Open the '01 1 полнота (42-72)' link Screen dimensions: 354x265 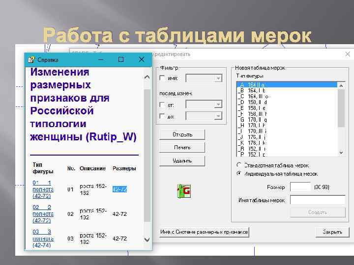[x=43, y=189]
